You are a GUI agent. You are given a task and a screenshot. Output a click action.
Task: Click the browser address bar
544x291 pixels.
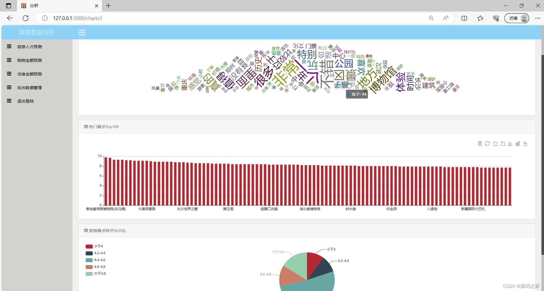pos(215,18)
